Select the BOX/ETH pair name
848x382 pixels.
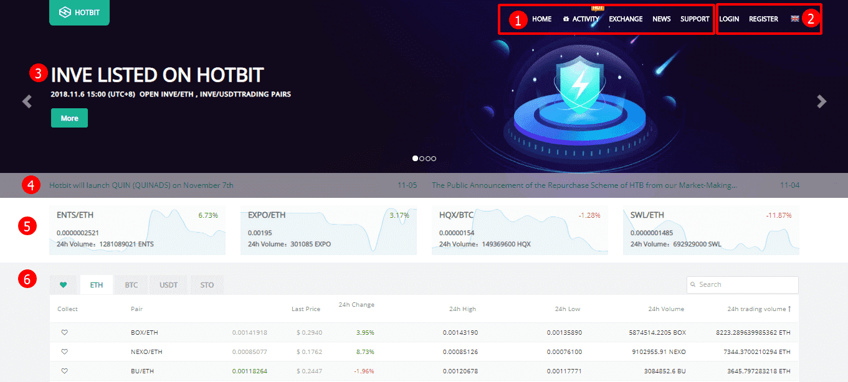[145, 333]
